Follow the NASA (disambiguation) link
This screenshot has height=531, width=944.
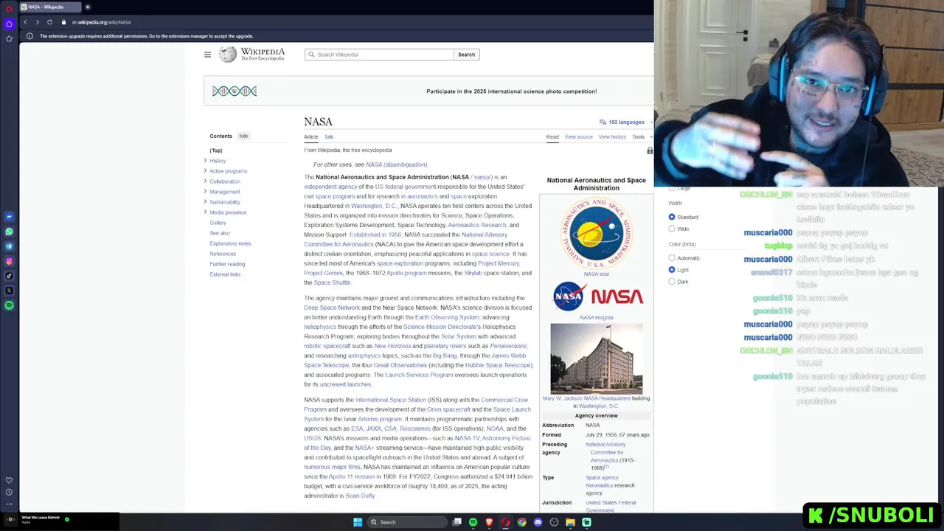396,164
